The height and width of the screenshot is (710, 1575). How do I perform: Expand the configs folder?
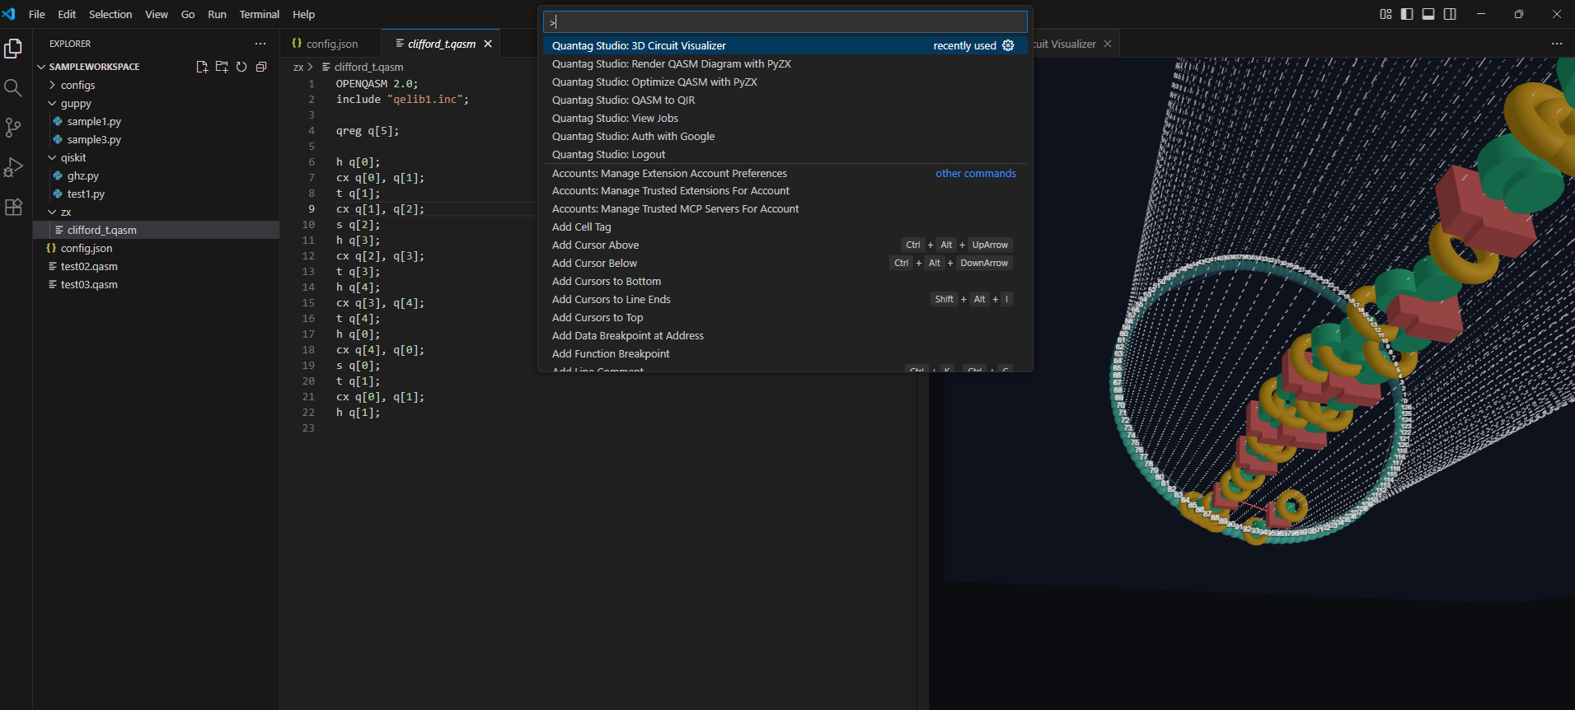pos(77,85)
